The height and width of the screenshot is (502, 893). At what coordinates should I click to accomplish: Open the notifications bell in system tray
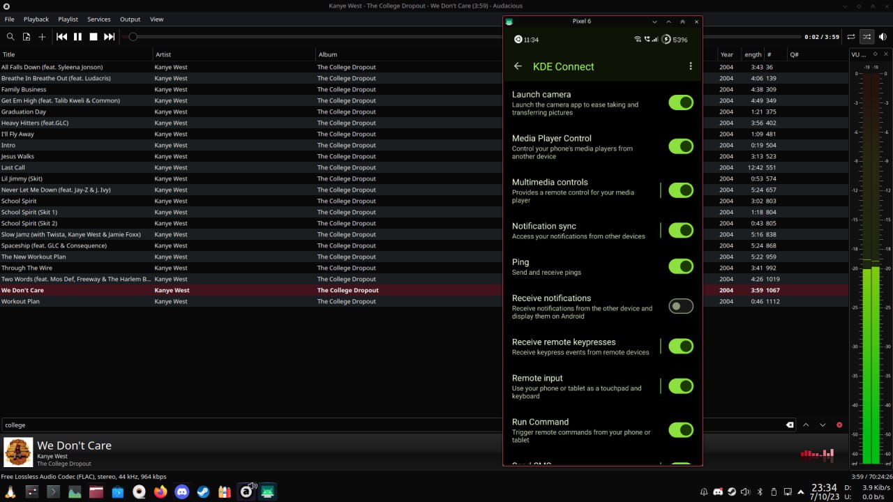[x=704, y=492]
